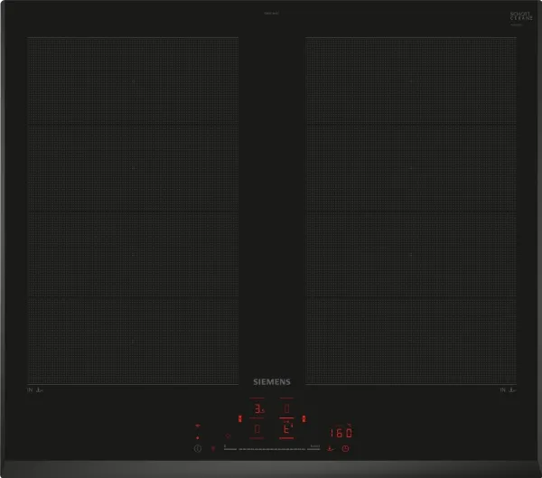Touch the left flex induction cooking area

click(x=133, y=210)
